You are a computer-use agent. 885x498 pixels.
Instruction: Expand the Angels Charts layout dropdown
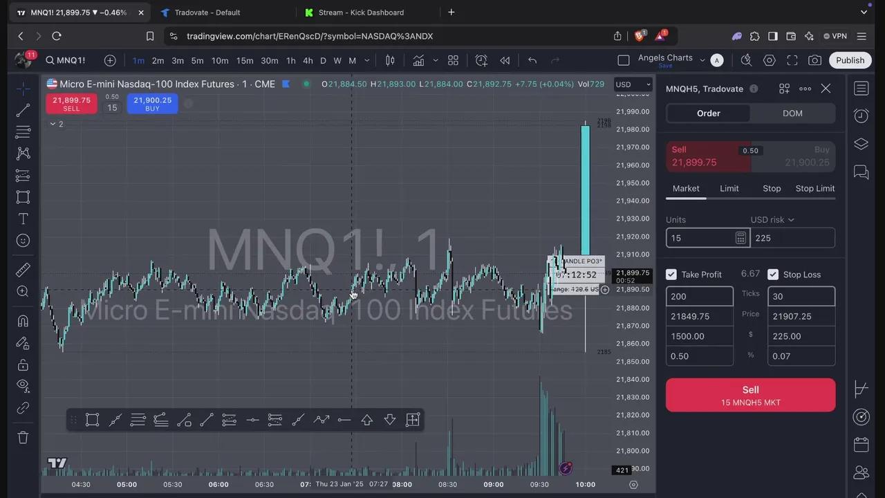click(x=702, y=60)
